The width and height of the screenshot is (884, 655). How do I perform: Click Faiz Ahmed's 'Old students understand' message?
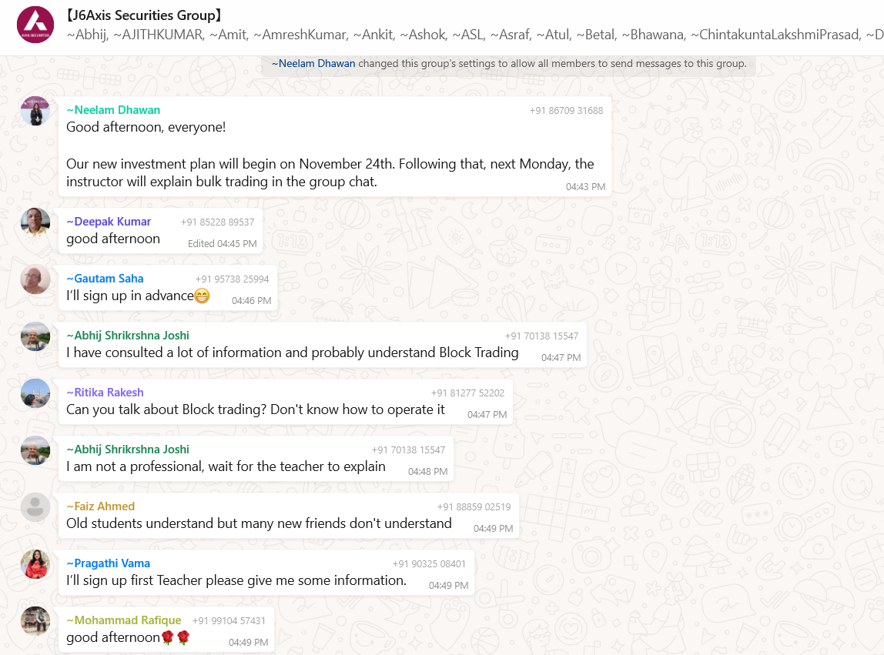[259, 523]
